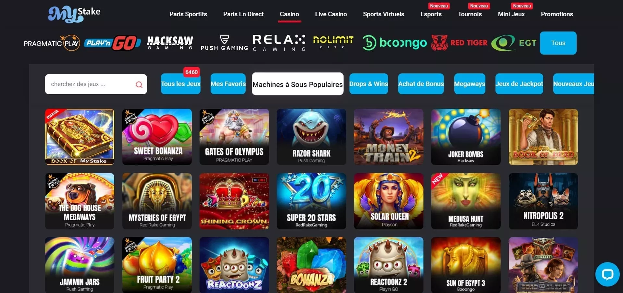Image resolution: width=623 pixels, height=293 pixels.
Task: Pick the Nolimit City provider logo
Action: 333,43
